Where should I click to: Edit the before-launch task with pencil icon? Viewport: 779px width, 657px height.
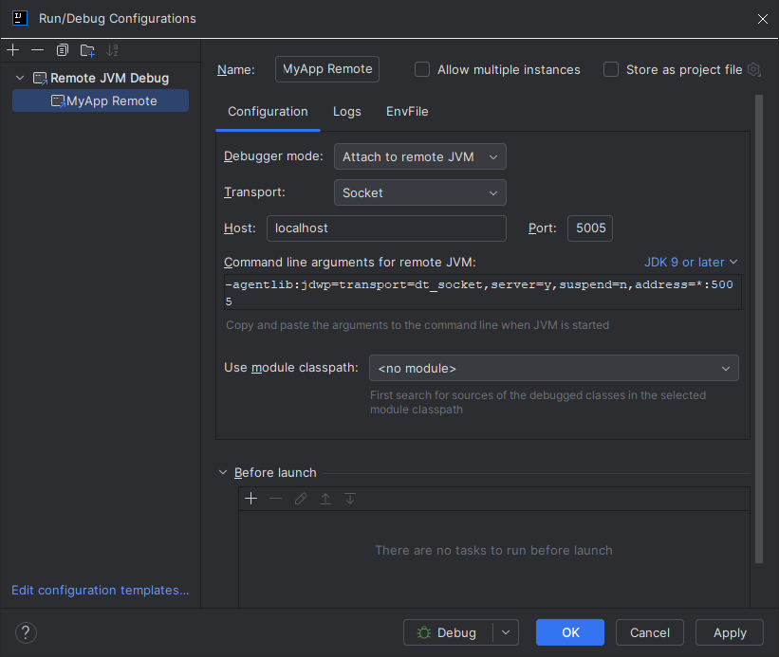tap(300, 498)
